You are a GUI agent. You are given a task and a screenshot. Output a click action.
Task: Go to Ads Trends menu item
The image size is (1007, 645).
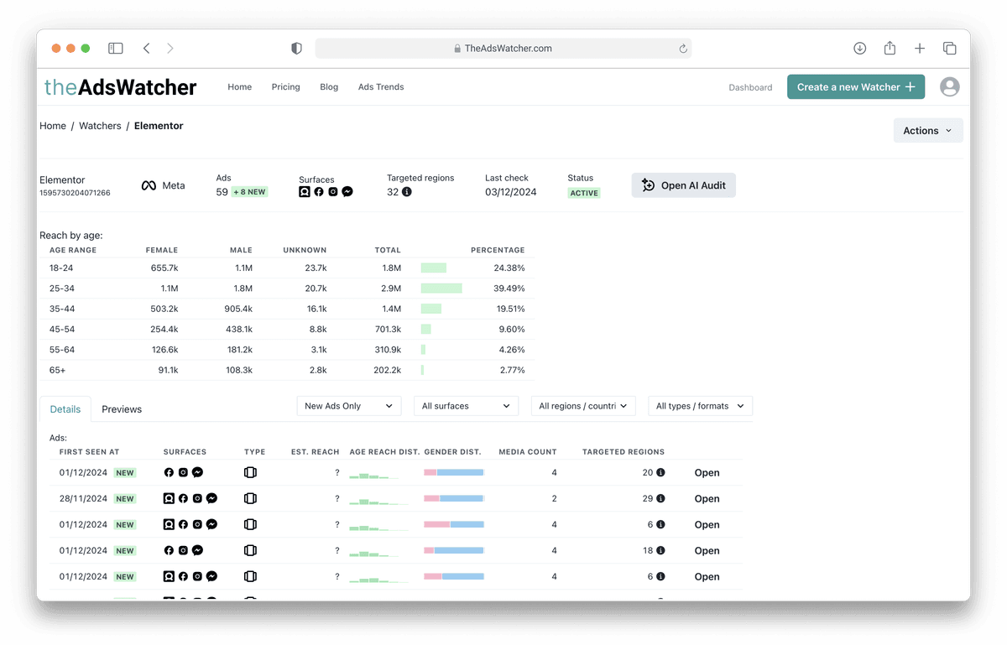coord(381,87)
